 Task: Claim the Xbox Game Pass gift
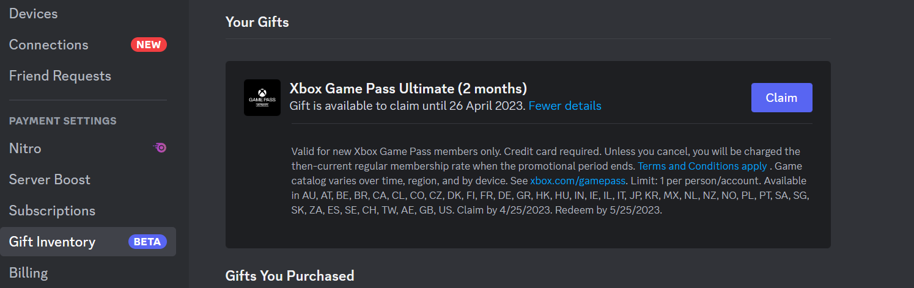pyautogui.click(x=781, y=98)
